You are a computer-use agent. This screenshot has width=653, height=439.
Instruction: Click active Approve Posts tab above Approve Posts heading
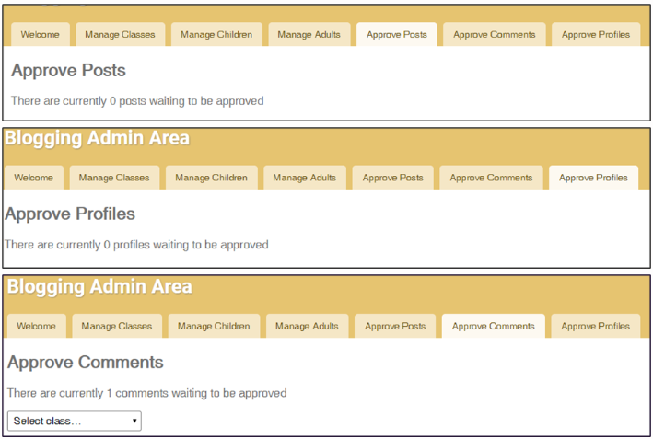(397, 35)
